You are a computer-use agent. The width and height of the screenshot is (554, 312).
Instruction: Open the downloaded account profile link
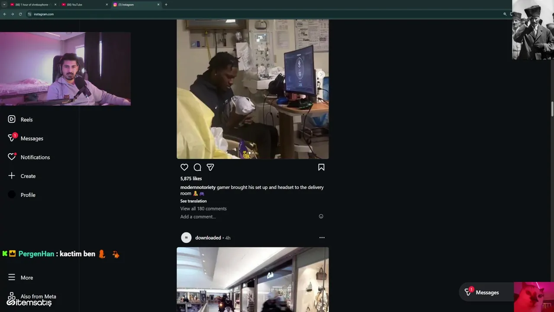pos(208,237)
